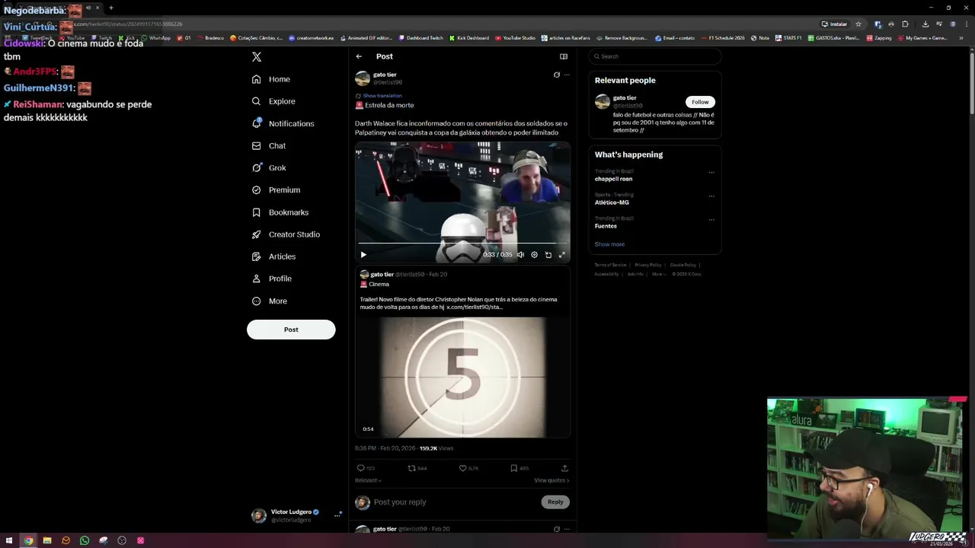Follow gato tier in Relevant people
975x548 pixels.
pos(700,102)
